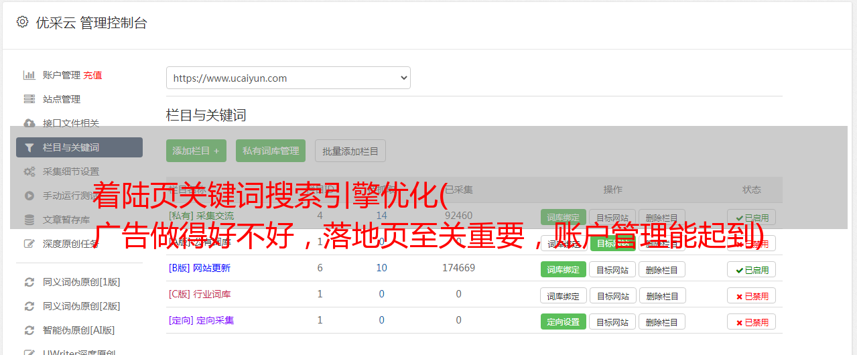Click 删除栏目 for 网站更新 row

coord(662,269)
